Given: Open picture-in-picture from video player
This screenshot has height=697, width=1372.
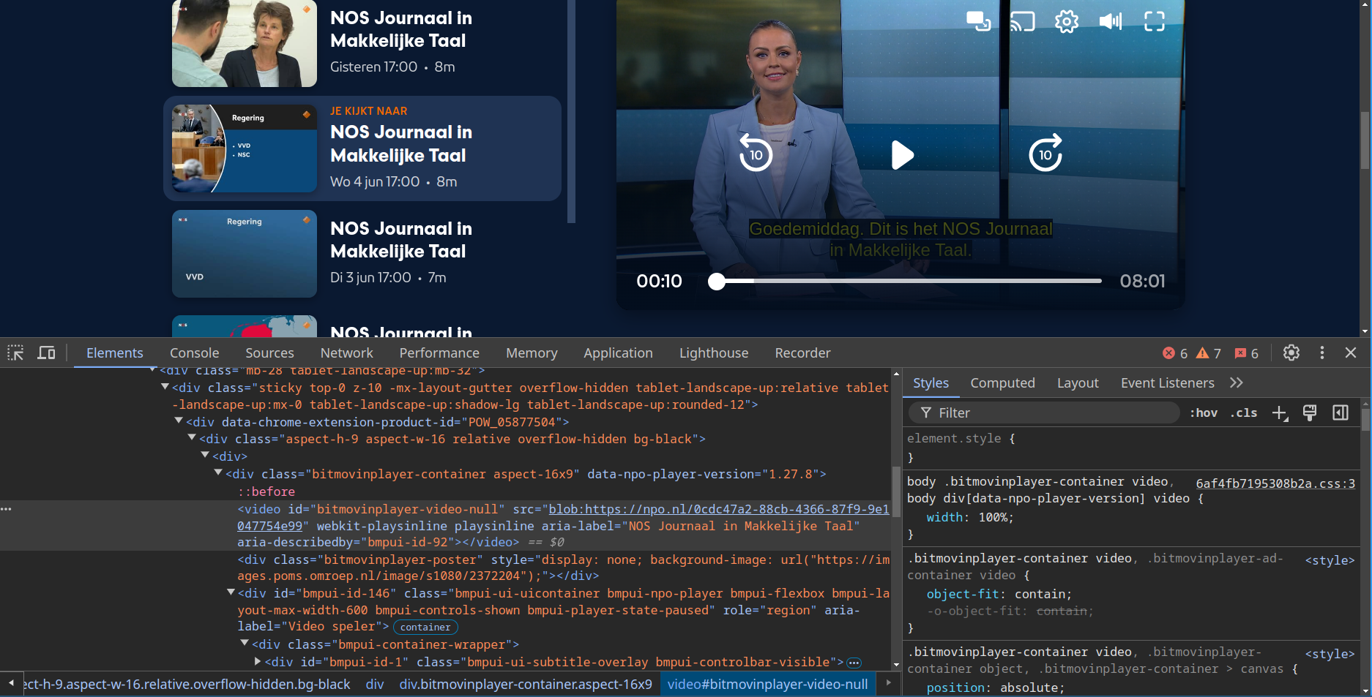Looking at the screenshot, I should (x=978, y=21).
